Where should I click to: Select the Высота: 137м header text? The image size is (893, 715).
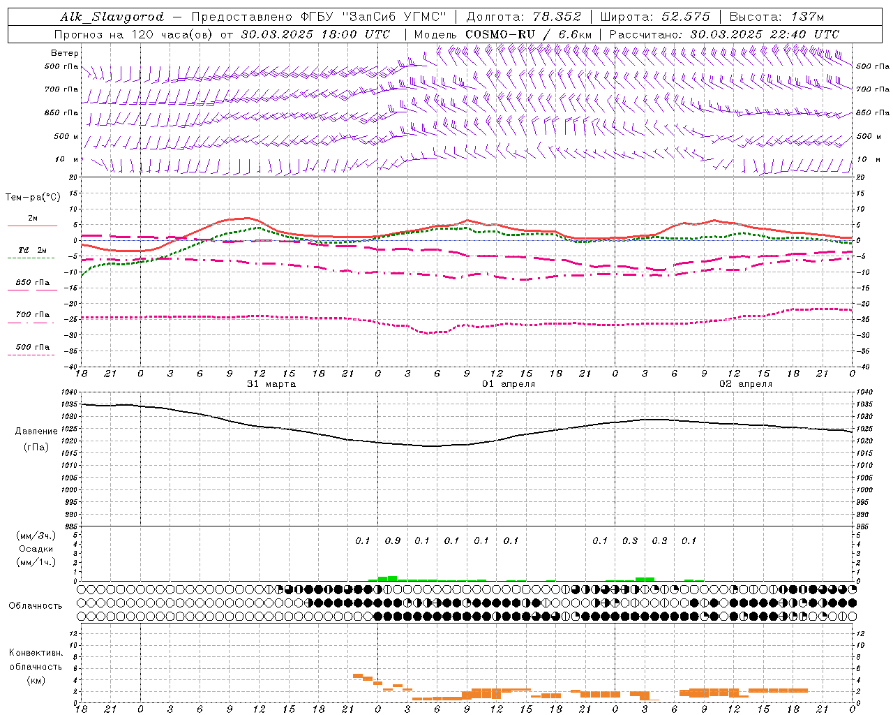(x=776, y=17)
